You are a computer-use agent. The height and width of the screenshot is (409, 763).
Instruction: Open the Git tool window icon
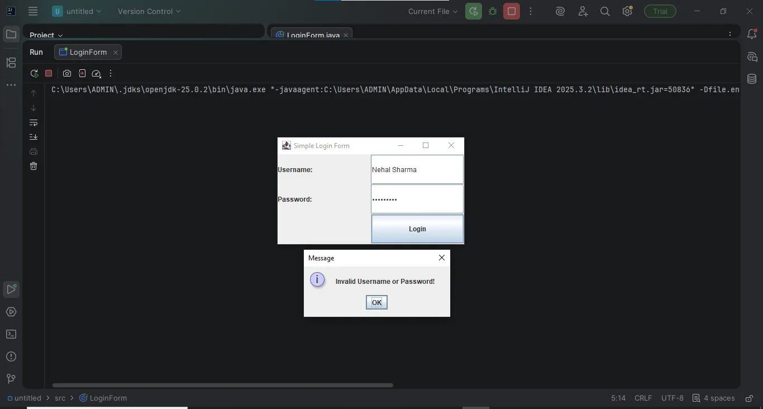click(x=11, y=379)
